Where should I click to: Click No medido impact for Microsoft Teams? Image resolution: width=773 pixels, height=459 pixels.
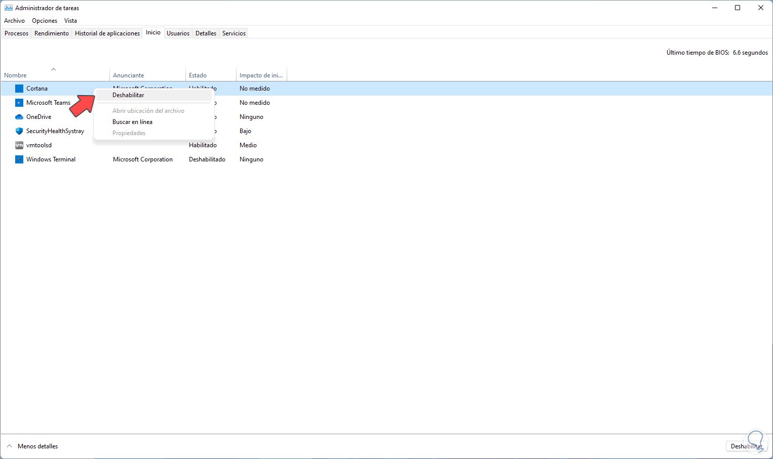pyautogui.click(x=255, y=103)
